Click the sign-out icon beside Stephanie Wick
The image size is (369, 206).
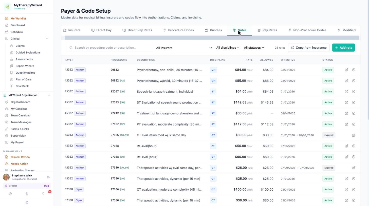coord(48,177)
